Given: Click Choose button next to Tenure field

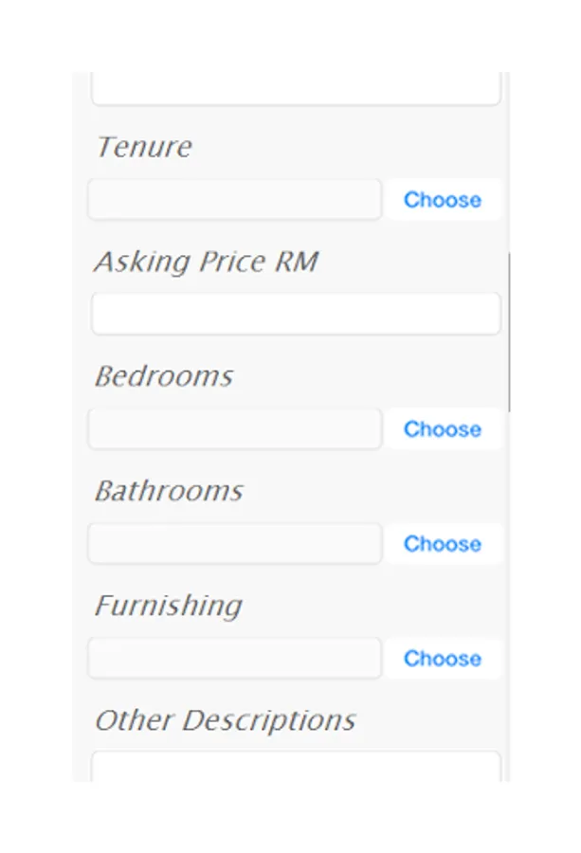Looking at the screenshot, I should tap(442, 200).
